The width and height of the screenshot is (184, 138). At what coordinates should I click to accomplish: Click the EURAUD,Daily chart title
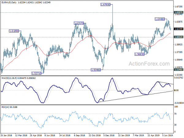[9, 2]
